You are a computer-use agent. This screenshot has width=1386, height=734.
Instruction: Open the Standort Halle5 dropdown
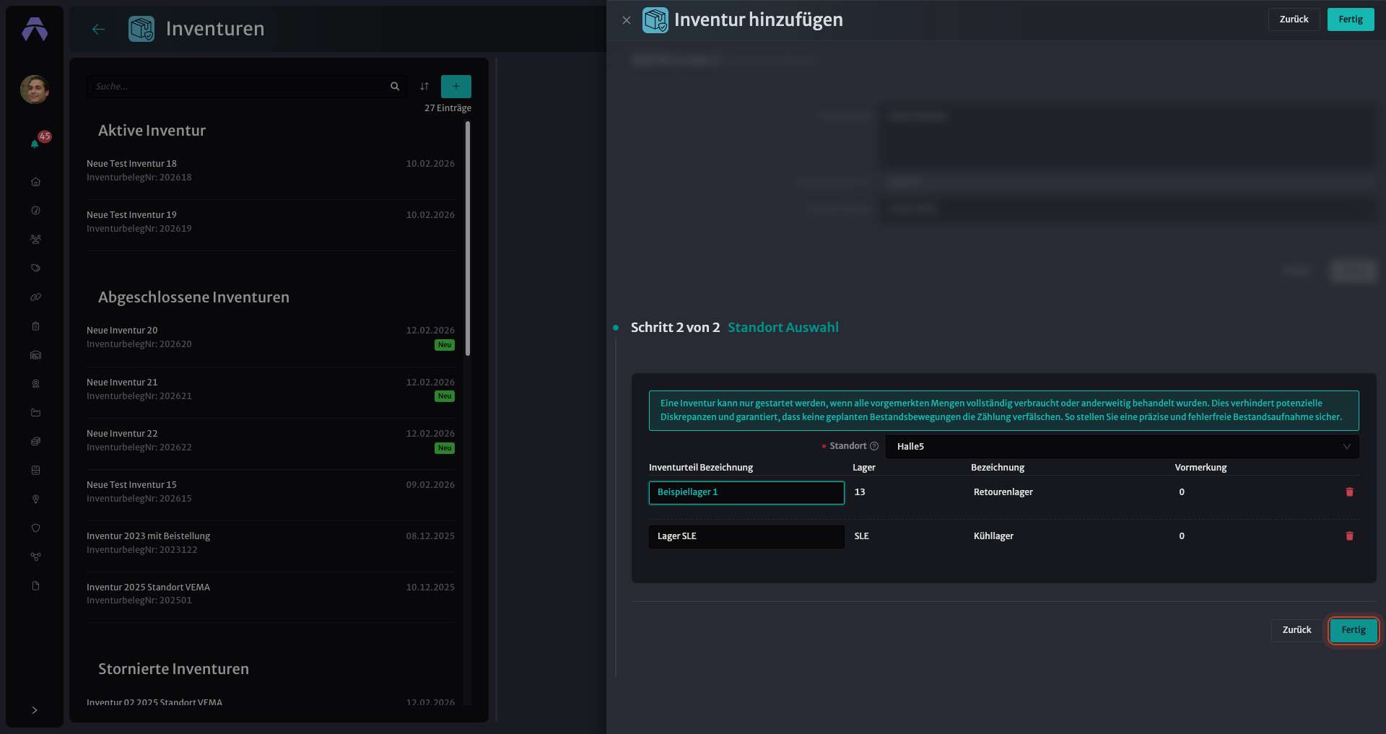[x=1123, y=447]
